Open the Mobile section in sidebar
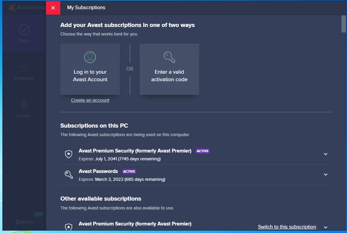 click(24, 222)
